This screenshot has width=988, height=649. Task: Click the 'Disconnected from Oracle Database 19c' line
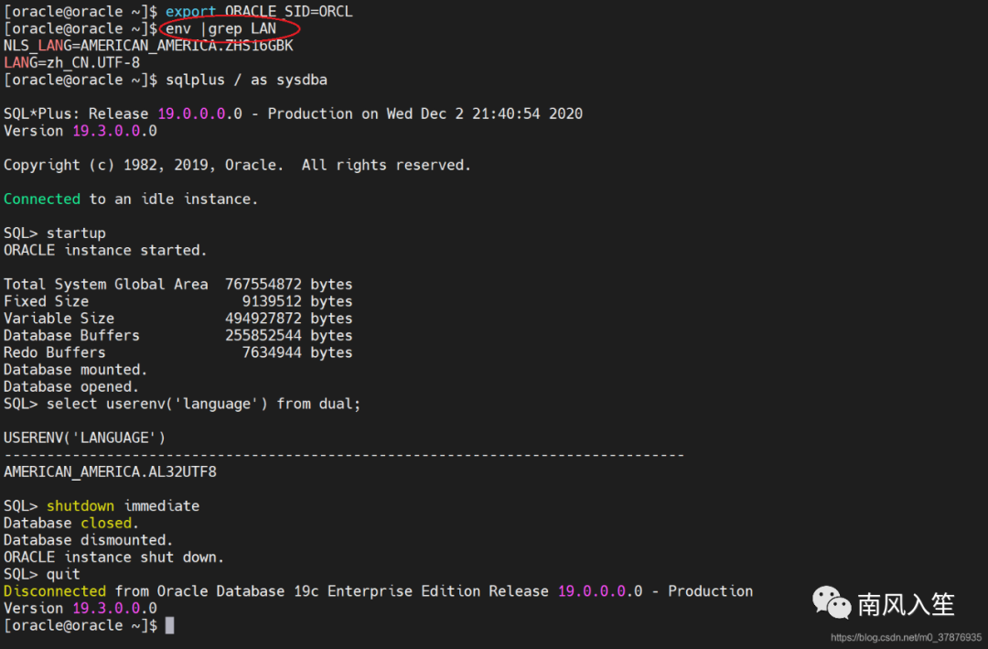click(378, 591)
